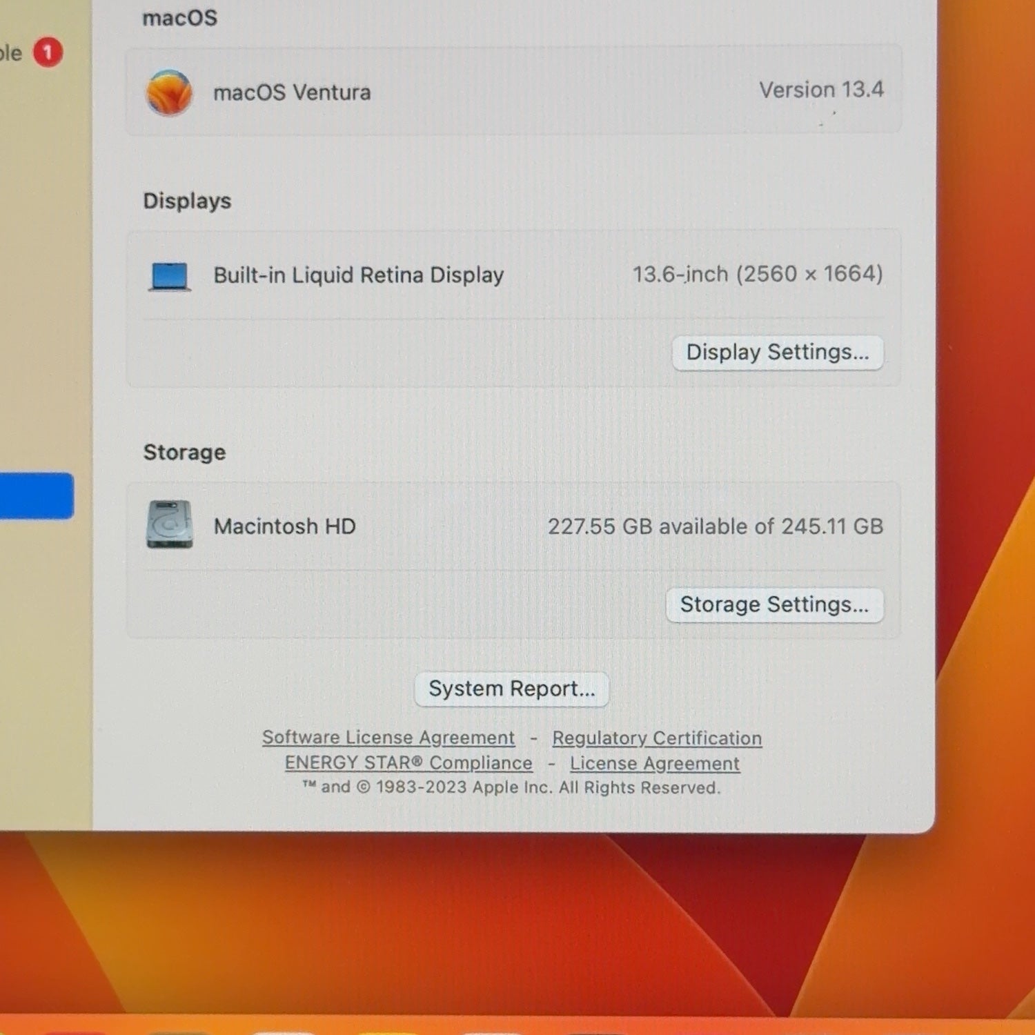Open the Regulatory Certification link
The height and width of the screenshot is (1035, 1035).
click(657, 738)
